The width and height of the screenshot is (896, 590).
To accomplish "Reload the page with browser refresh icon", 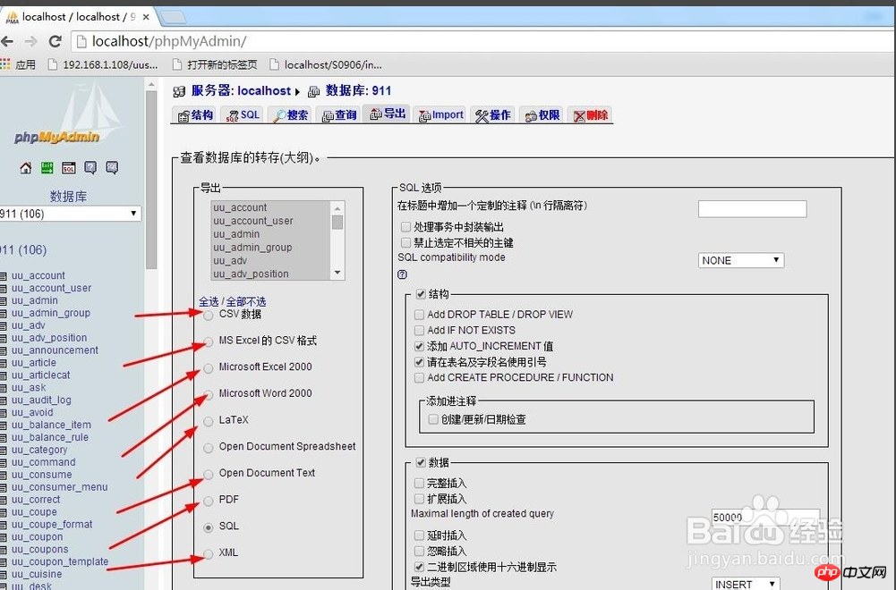I will coord(55,41).
